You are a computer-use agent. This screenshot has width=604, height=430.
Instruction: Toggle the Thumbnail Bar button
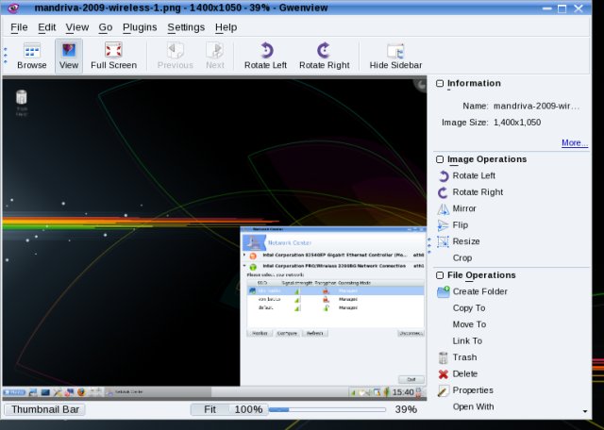44,409
